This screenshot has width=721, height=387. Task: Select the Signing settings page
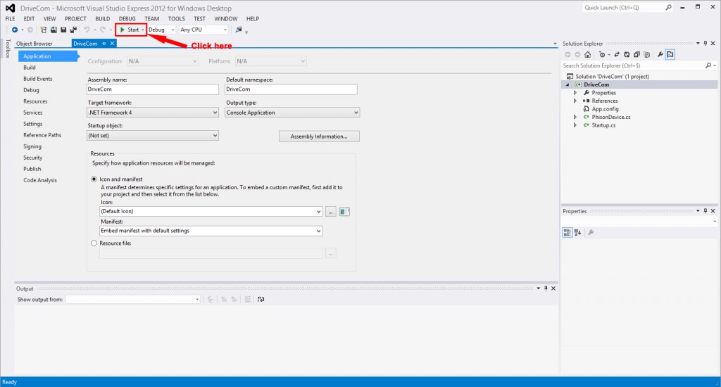pyautogui.click(x=32, y=146)
